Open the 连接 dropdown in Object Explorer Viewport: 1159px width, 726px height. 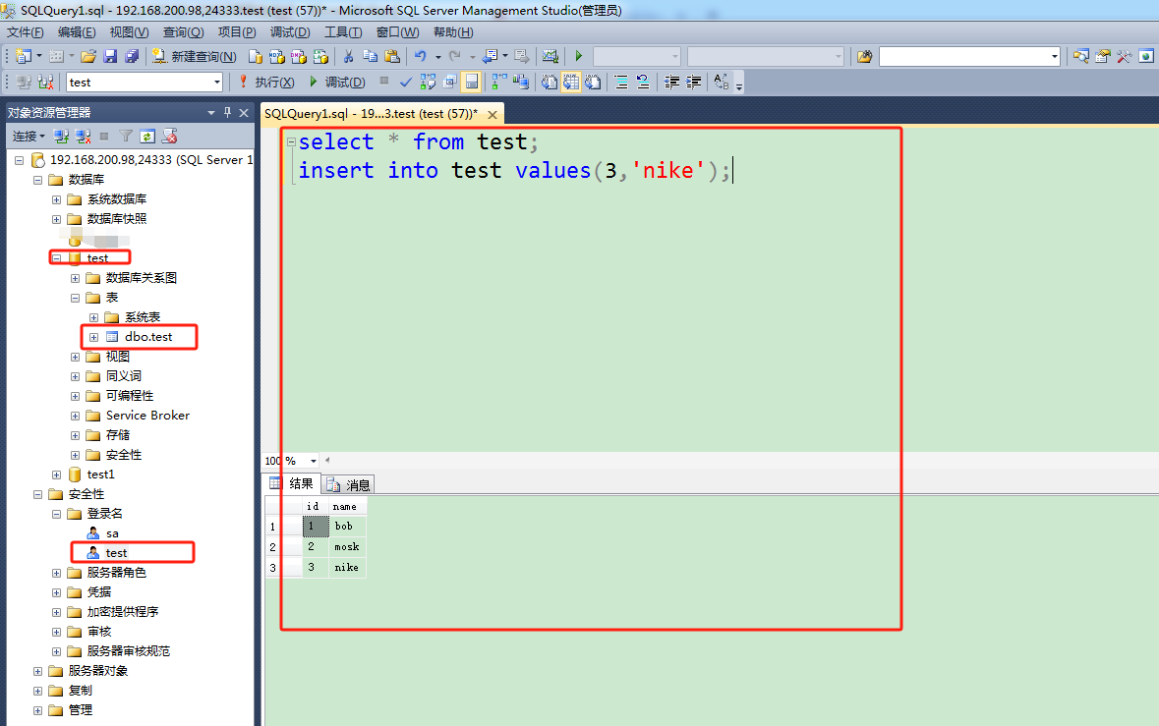[x=29, y=136]
